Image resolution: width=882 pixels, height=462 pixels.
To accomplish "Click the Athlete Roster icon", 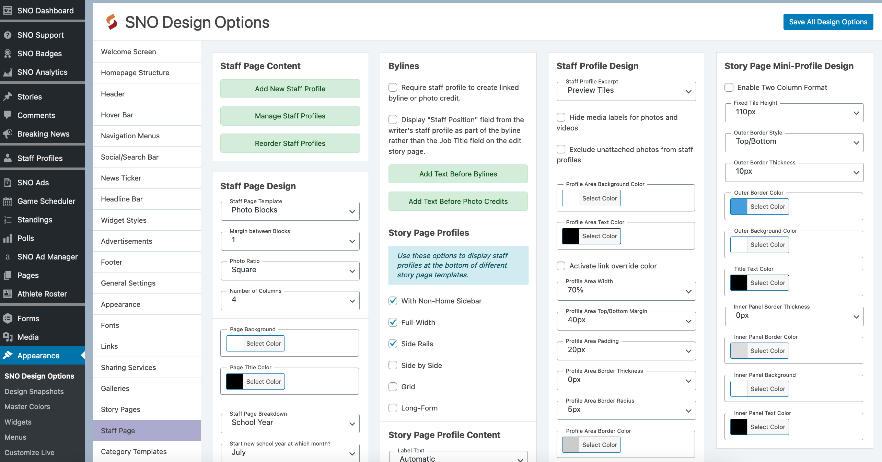I will coord(8,294).
